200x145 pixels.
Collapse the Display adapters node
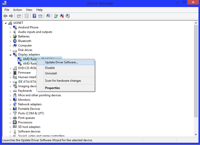coord(11,55)
